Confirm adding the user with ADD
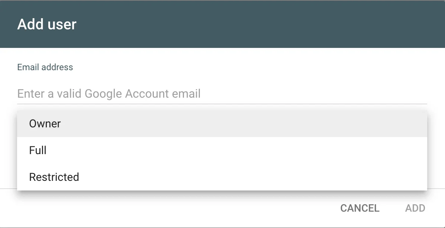Screen dimensions: 445x228 [415, 208]
